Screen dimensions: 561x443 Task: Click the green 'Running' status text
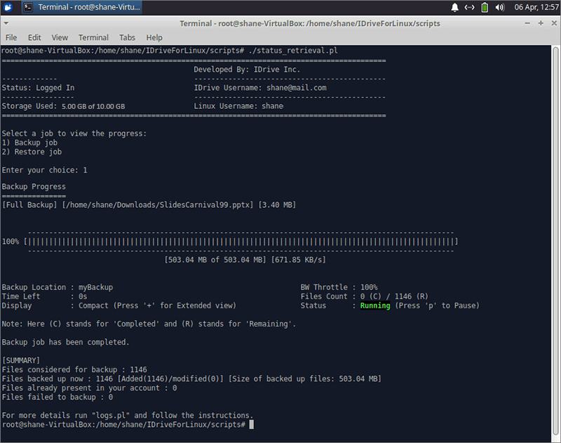(375, 305)
